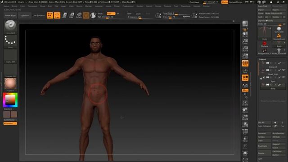The height and width of the screenshot is (162, 288).
Task: Click the QuickSave button
Action: 194,2
